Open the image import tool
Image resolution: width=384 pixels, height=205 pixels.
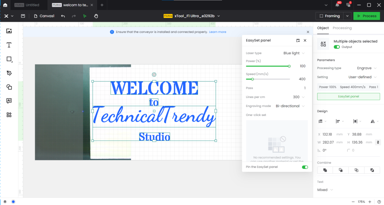point(9,31)
